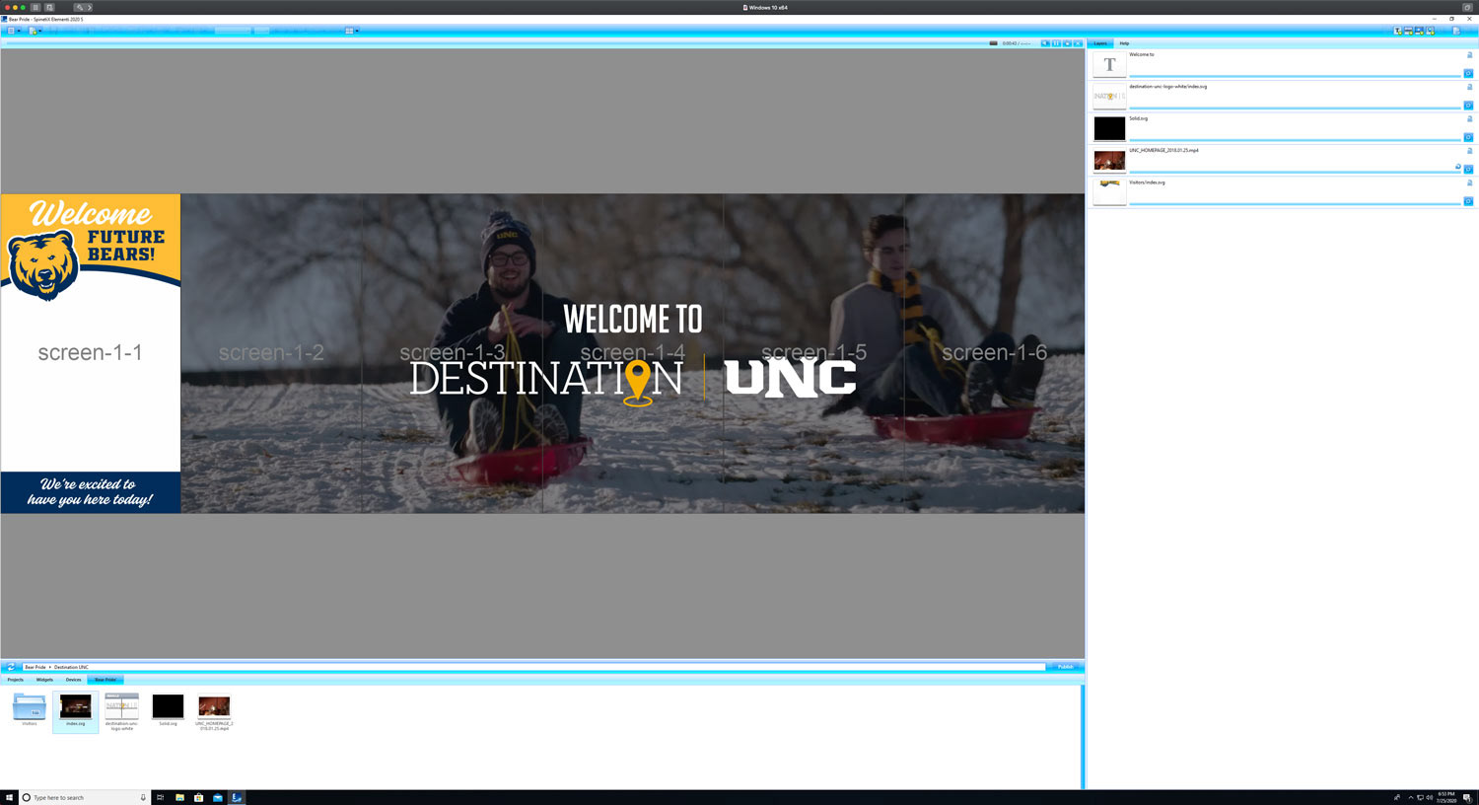The width and height of the screenshot is (1479, 805).
Task: Click the rewind playback button in preview bar
Action: (x=1045, y=43)
